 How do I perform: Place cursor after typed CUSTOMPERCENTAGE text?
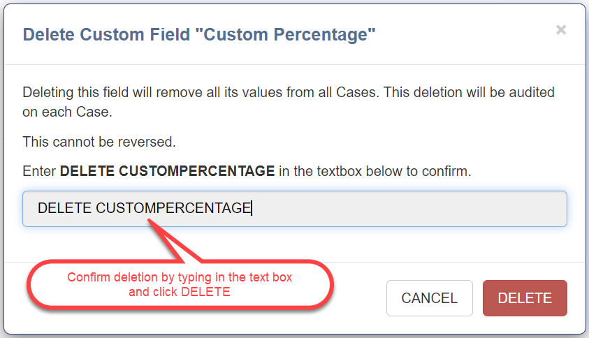point(252,208)
